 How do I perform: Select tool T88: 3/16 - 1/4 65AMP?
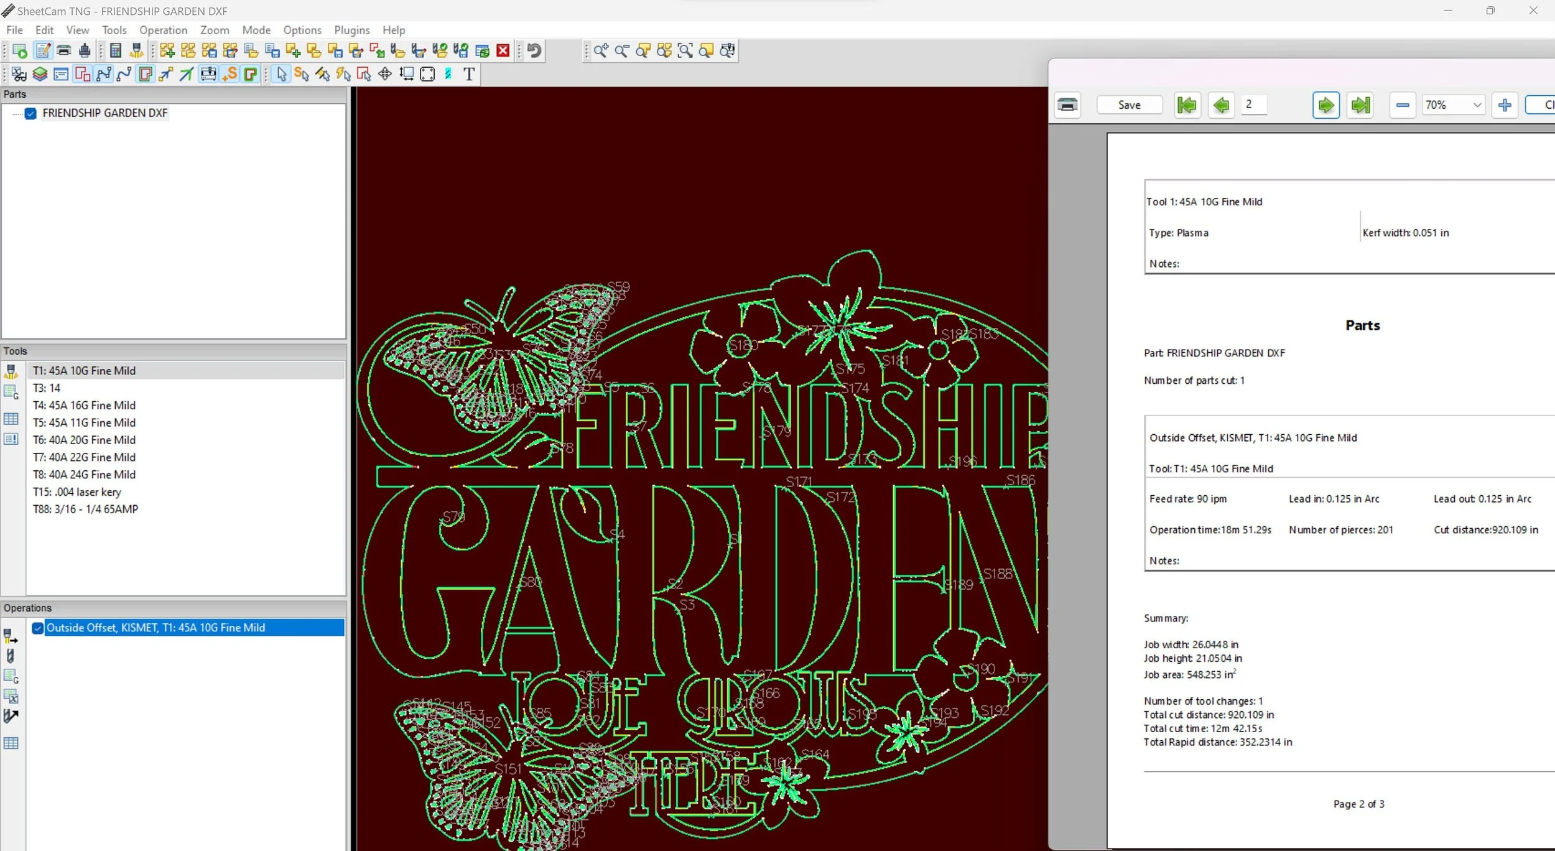click(185, 509)
